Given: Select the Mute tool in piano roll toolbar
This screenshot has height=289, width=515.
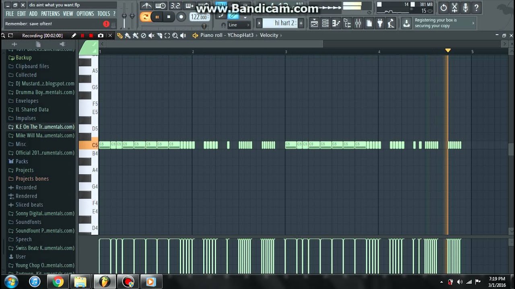Looking at the screenshot, I should click(x=151, y=36).
